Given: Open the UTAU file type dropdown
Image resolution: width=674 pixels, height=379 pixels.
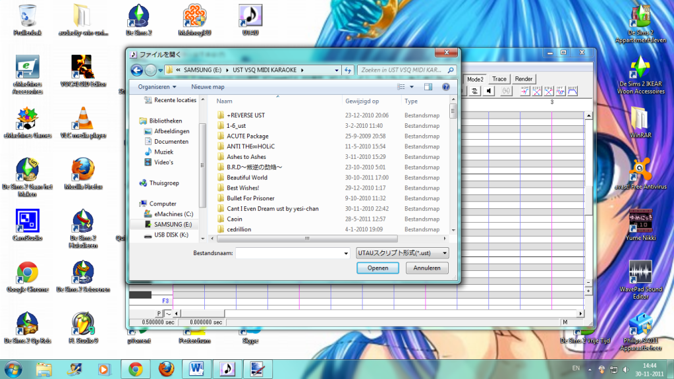Looking at the screenshot, I should [x=401, y=252].
